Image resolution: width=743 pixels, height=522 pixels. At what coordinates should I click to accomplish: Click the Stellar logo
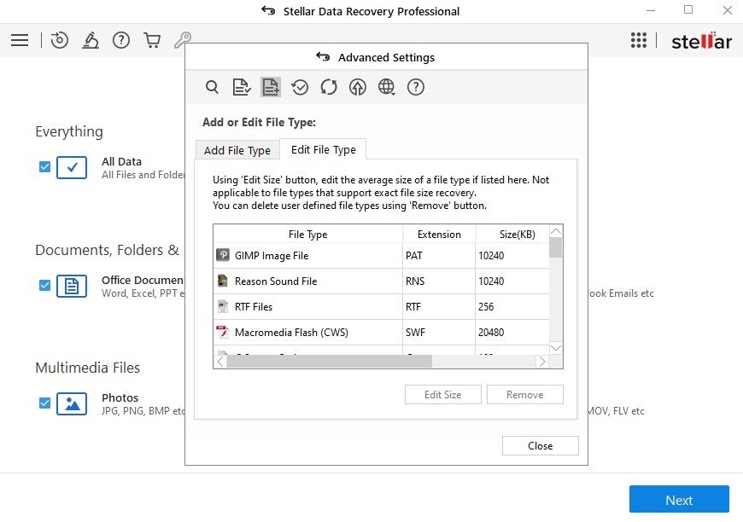701,41
